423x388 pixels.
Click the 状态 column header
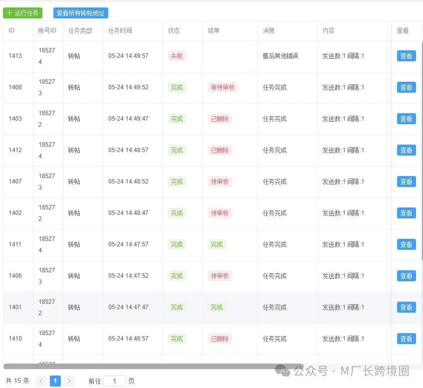pos(174,30)
